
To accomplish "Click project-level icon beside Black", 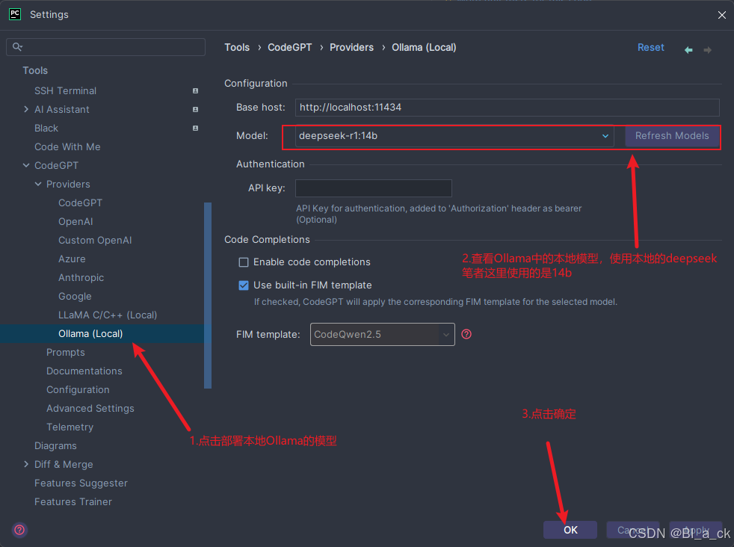I will (195, 129).
